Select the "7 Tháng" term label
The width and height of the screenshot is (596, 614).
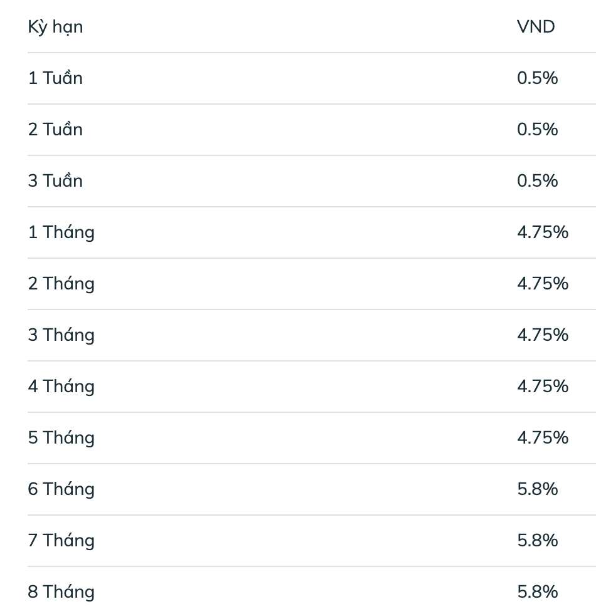[61, 541]
